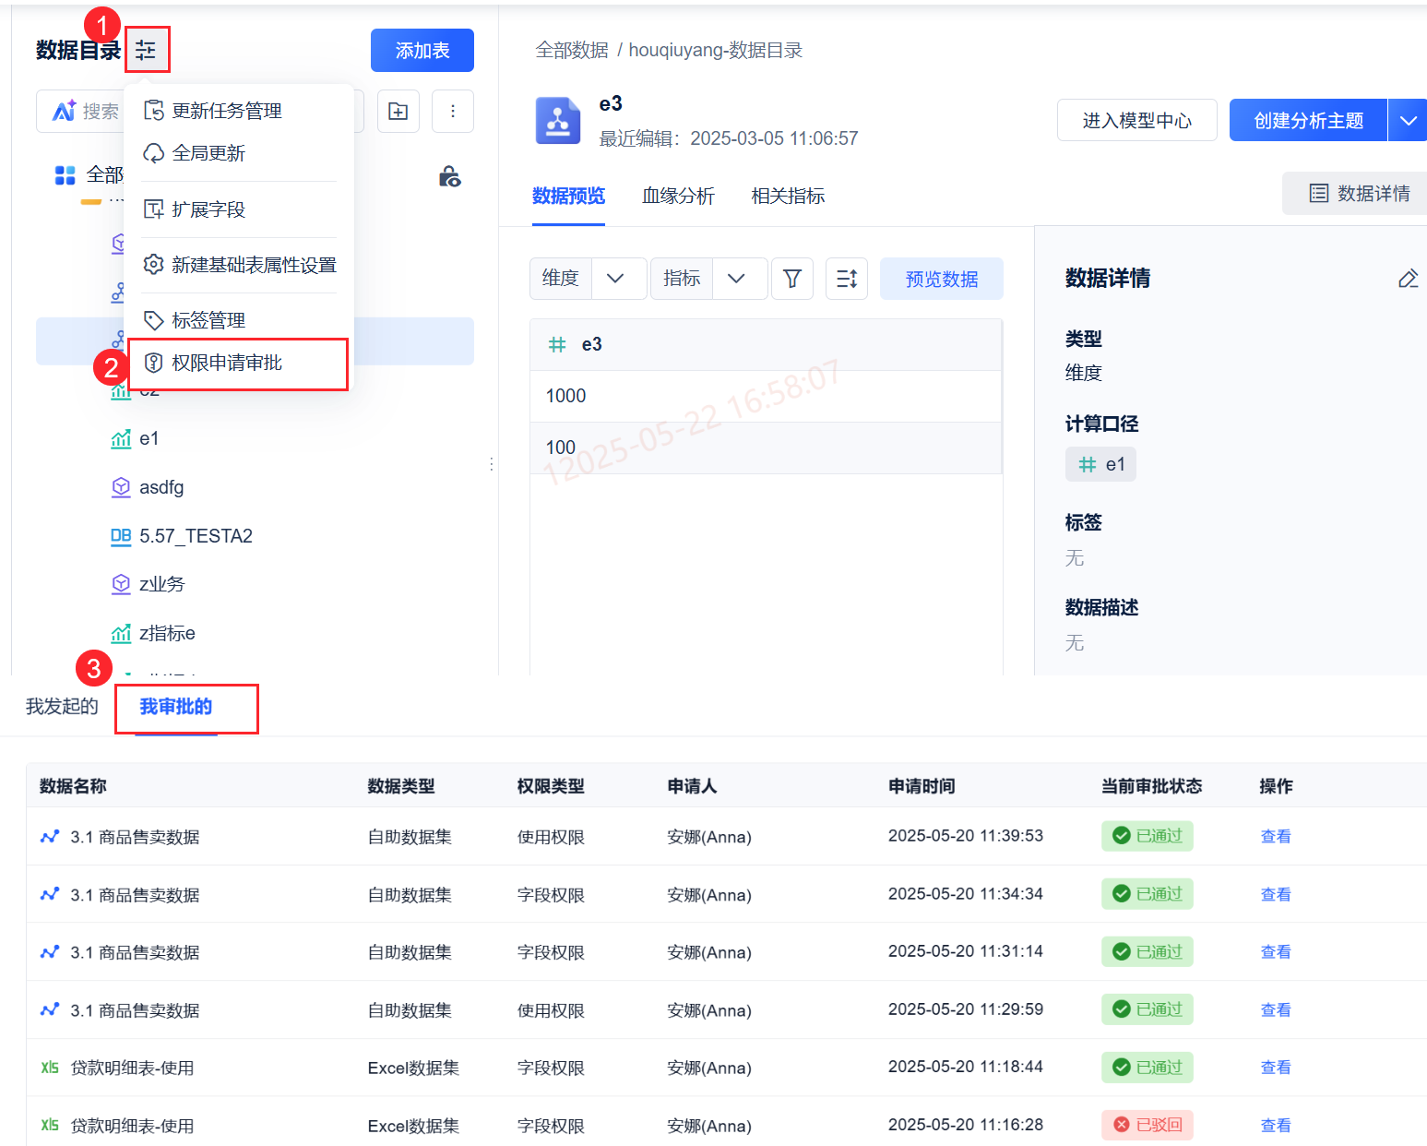This screenshot has width=1427, height=1146.
Task: Click 预览数据 button
Action: coord(942,279)
